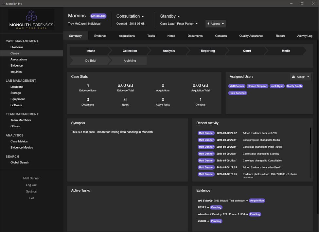This screenshot has height=232, width=319.
Task: Open Overview in Case Management
Action: pos(17,47)
